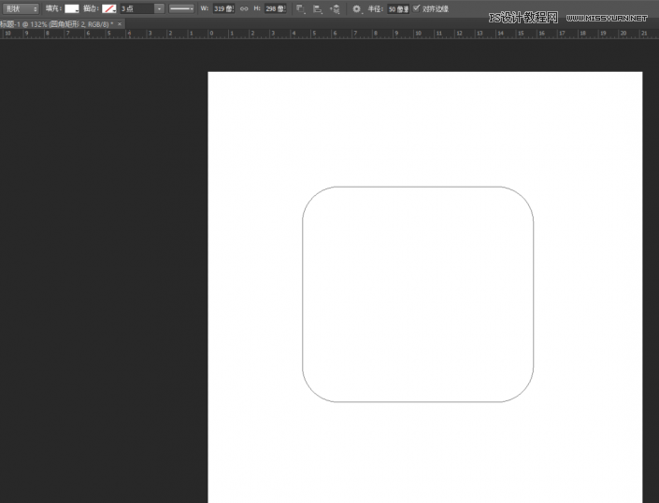This screenshot has width=659, height=503.
Task: Open the gear geometry options icon
Action: [356, 7]
